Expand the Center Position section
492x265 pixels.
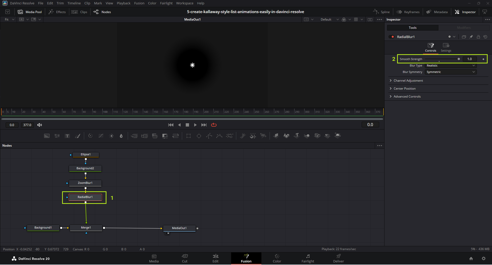point(405,89)
